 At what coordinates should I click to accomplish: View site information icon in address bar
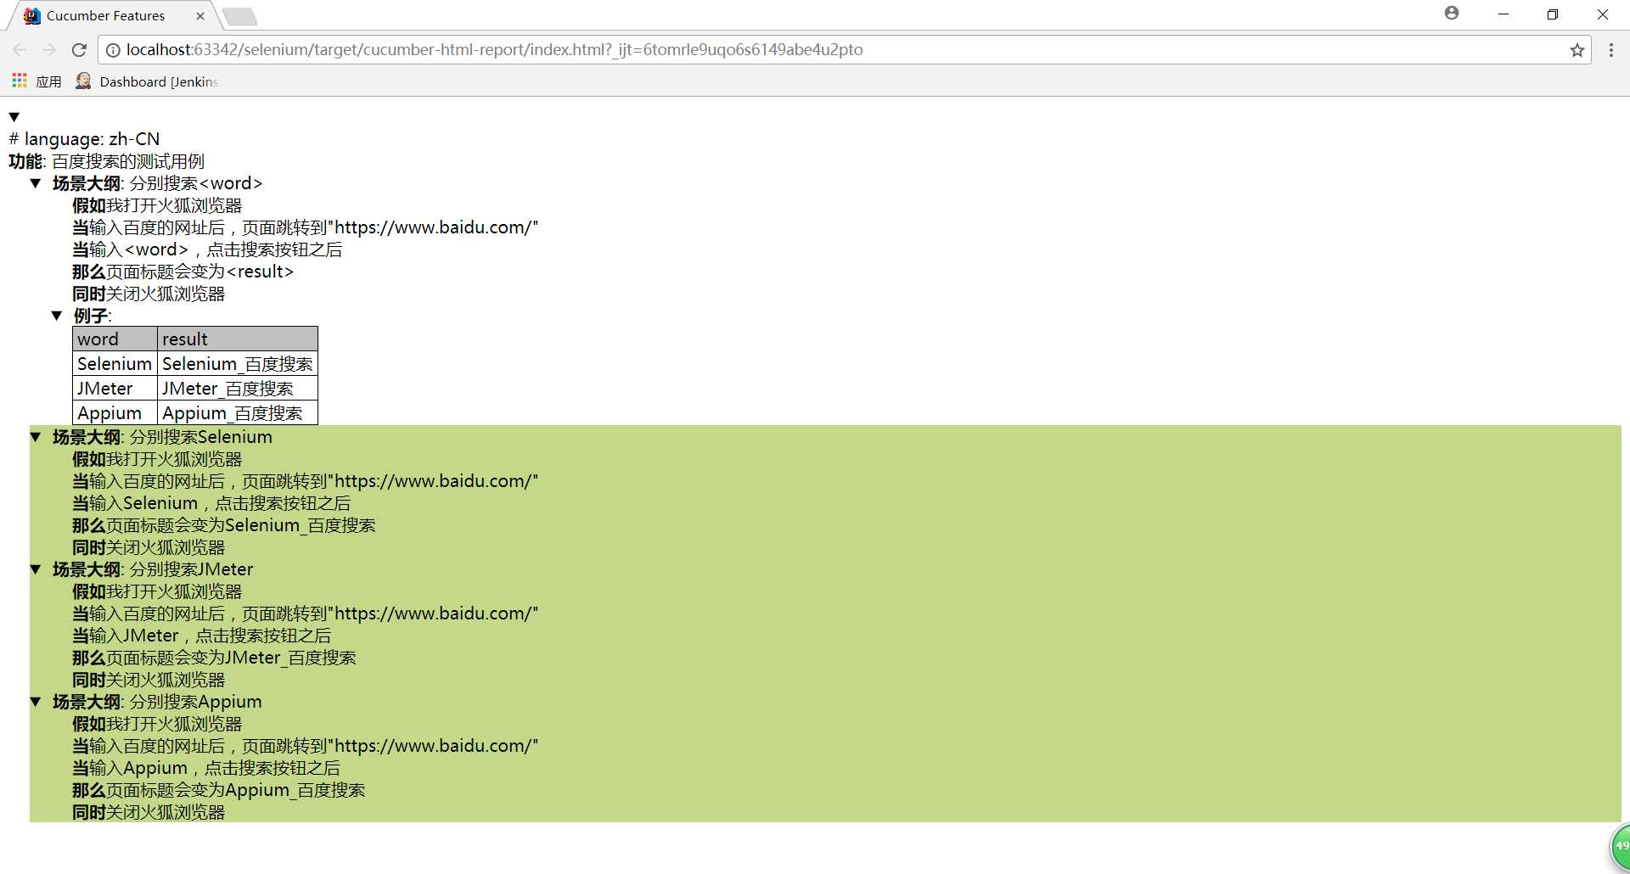pyautogui.click(x=112, y=50)
